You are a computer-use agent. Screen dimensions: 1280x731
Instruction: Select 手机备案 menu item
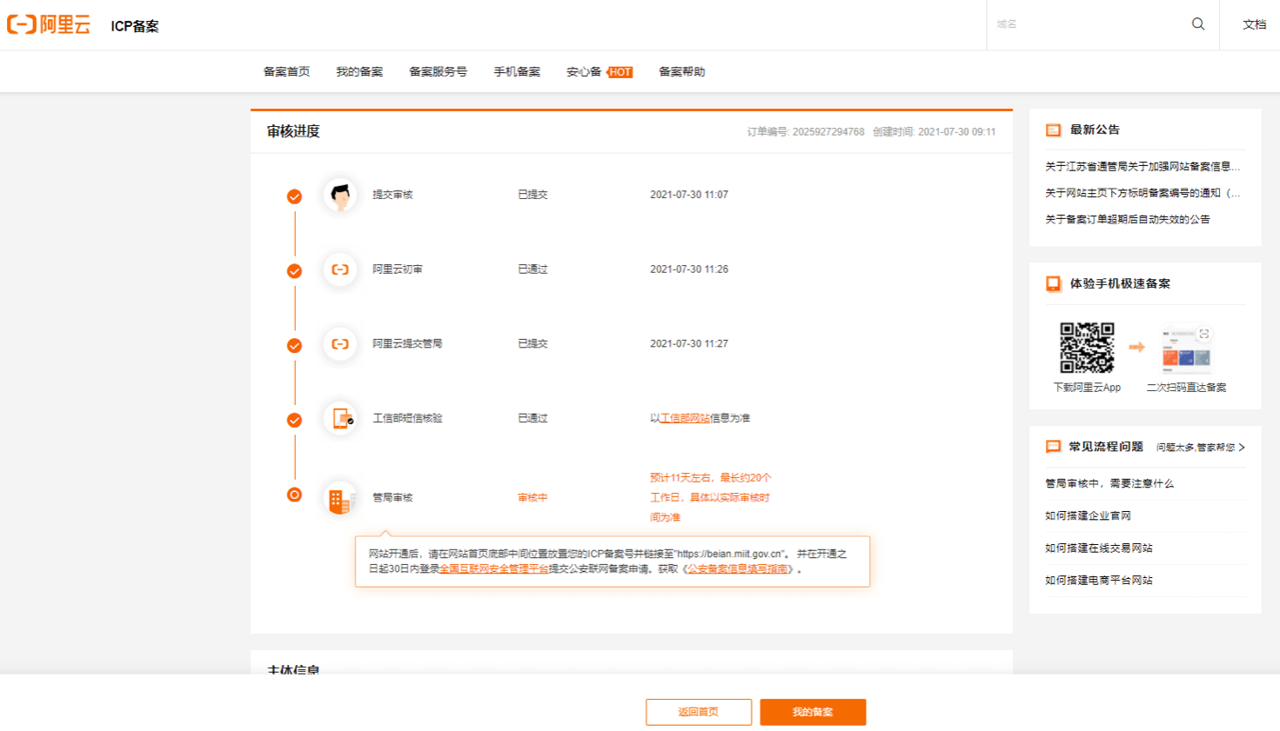pos(517,72)
